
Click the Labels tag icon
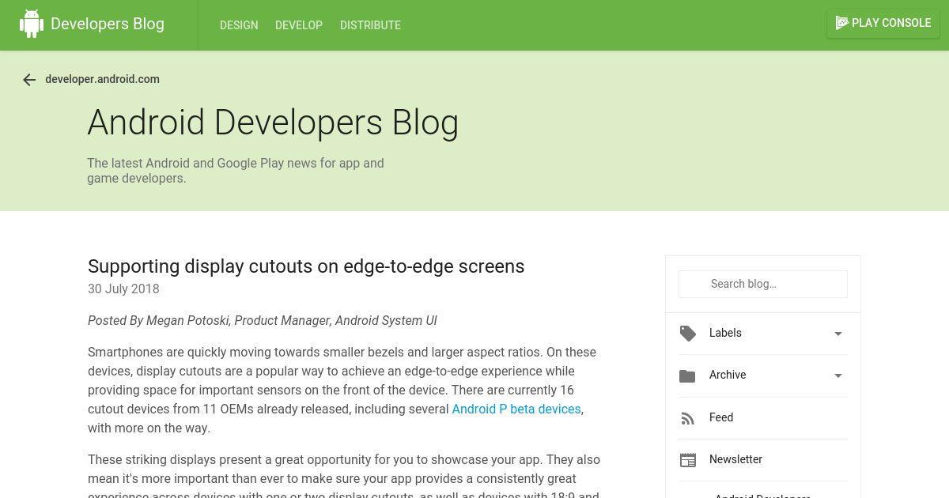688,334
